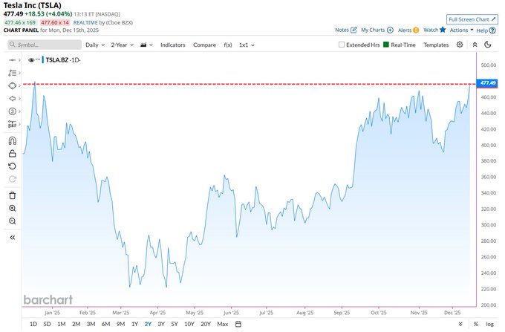Toggle visibility of the TSLA.BZ series
Image resolution: width=505 pixels, height=332 pixels.
click(x=31, y=60)
